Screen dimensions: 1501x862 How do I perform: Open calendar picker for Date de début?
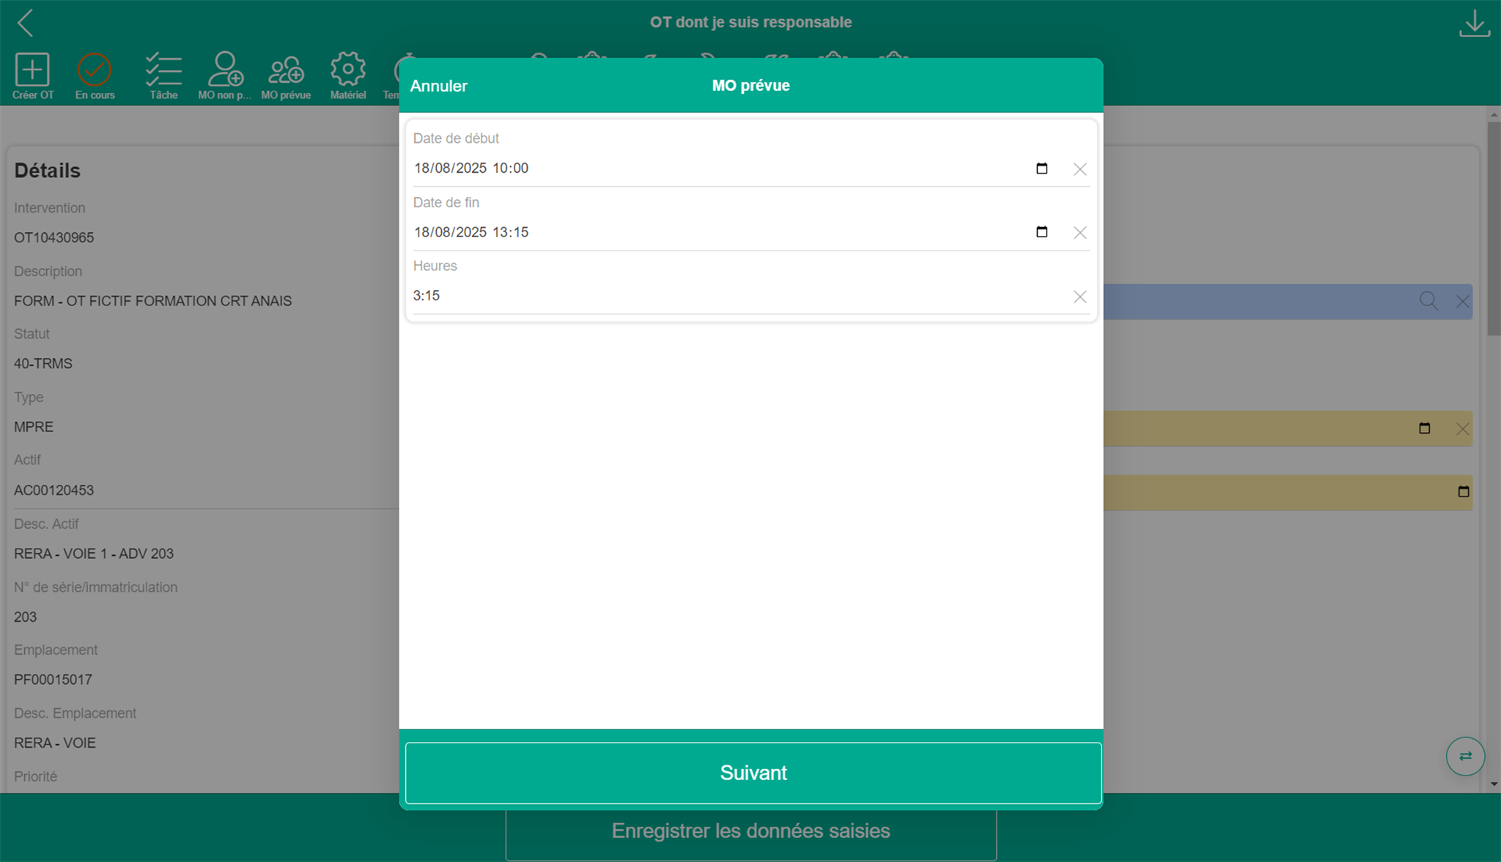1041,168
